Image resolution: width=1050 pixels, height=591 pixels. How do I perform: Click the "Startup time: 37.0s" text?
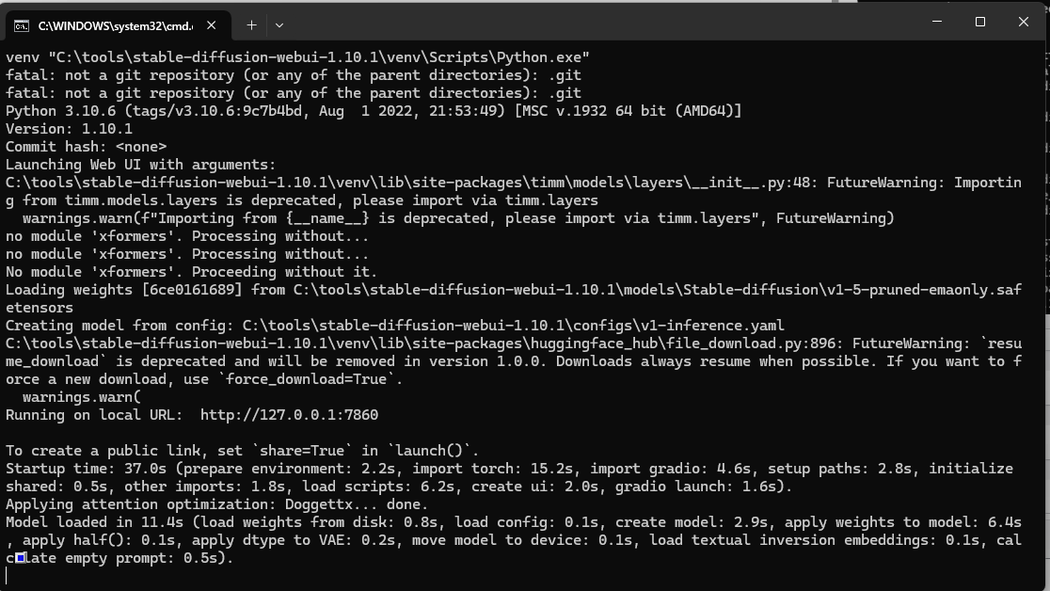(x=86, y=469)
